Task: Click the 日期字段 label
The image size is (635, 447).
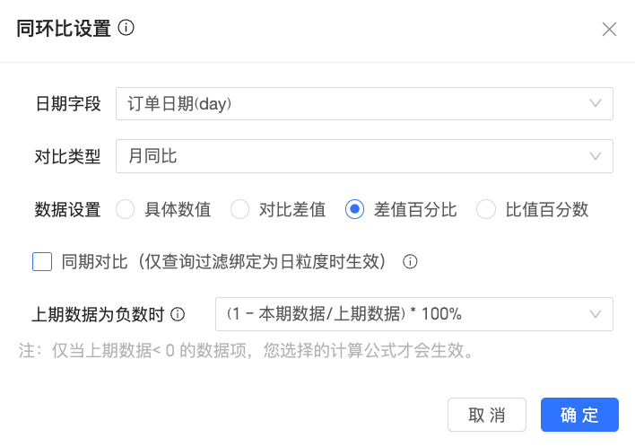Action: (x=68, y=104)
